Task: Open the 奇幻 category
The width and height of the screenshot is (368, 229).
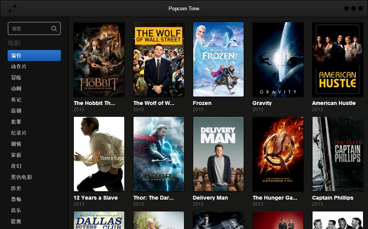Action: coord(16,166)
